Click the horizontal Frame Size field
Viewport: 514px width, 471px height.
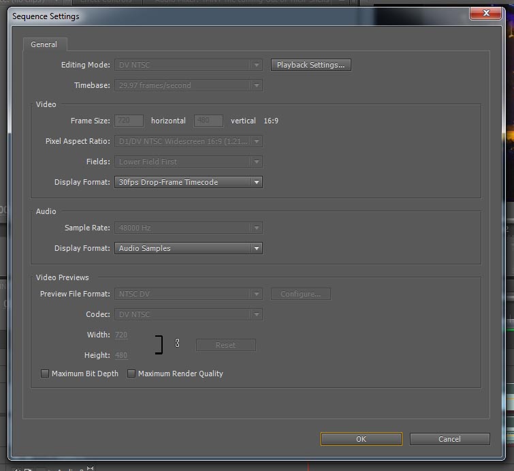pyautogui.click(x=129, y=121)
